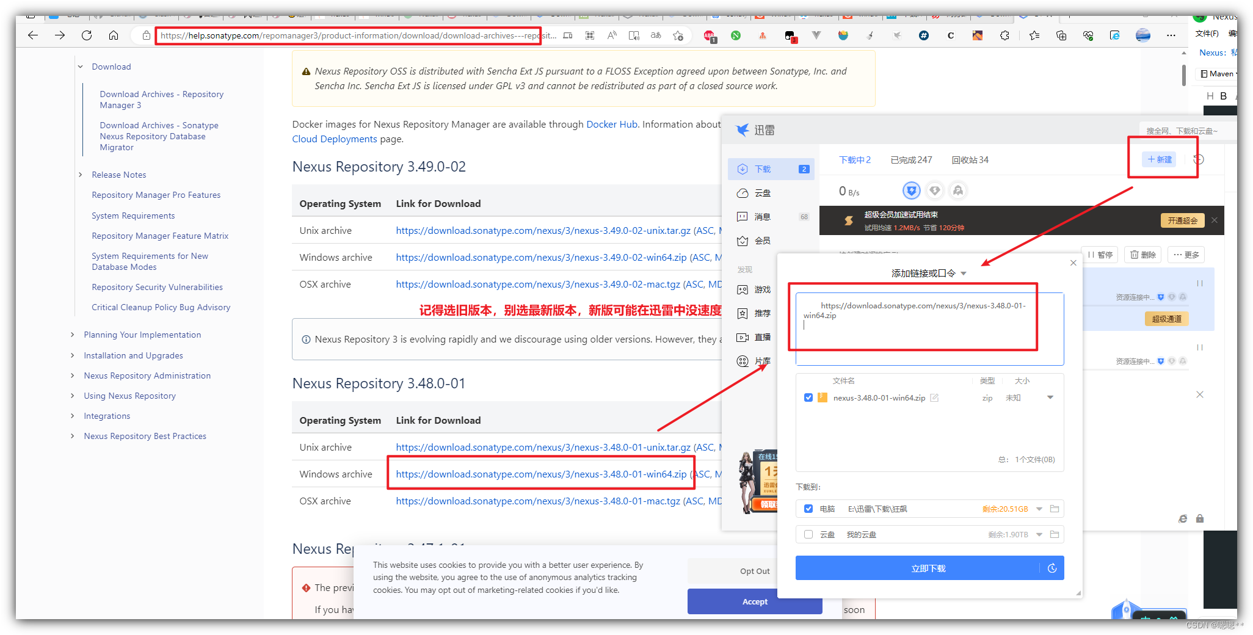
Task: Toggle the rocket acceleration icon
Action: click(958, 191)
